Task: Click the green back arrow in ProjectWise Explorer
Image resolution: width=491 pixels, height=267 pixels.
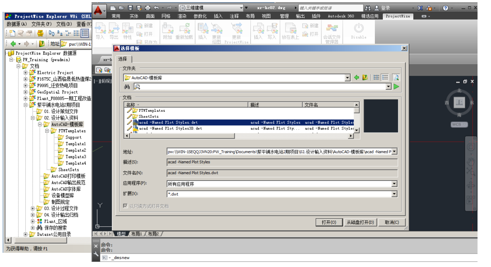Action: 13,44
